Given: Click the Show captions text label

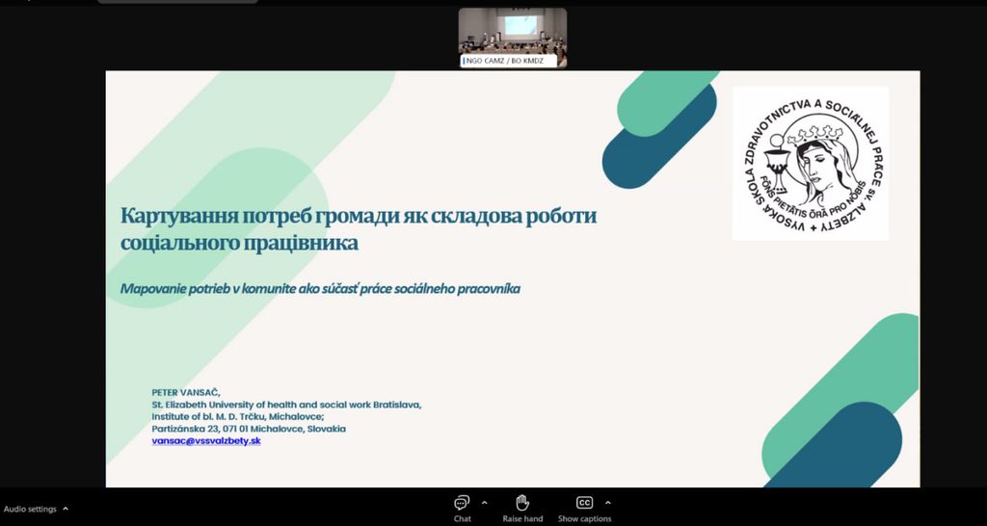Looking at the screenshot, I should click(x=585, y=519).
